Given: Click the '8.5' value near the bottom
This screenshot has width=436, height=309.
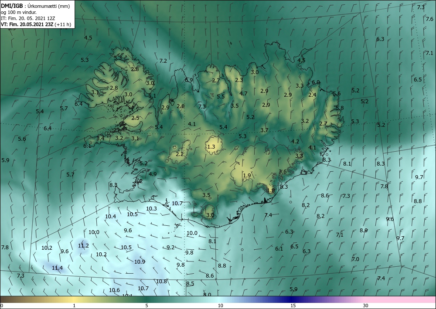Looking at the screenshot, I should (190, 284).
